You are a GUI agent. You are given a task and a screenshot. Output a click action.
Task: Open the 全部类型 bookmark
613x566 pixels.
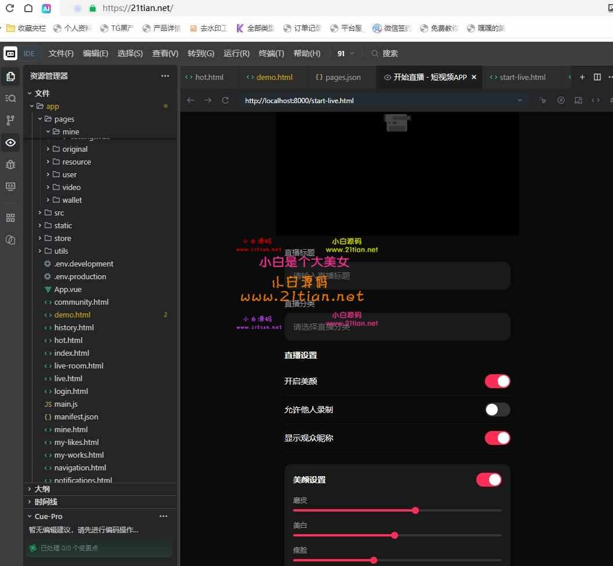pyautogui.click(x=256, y=28)
